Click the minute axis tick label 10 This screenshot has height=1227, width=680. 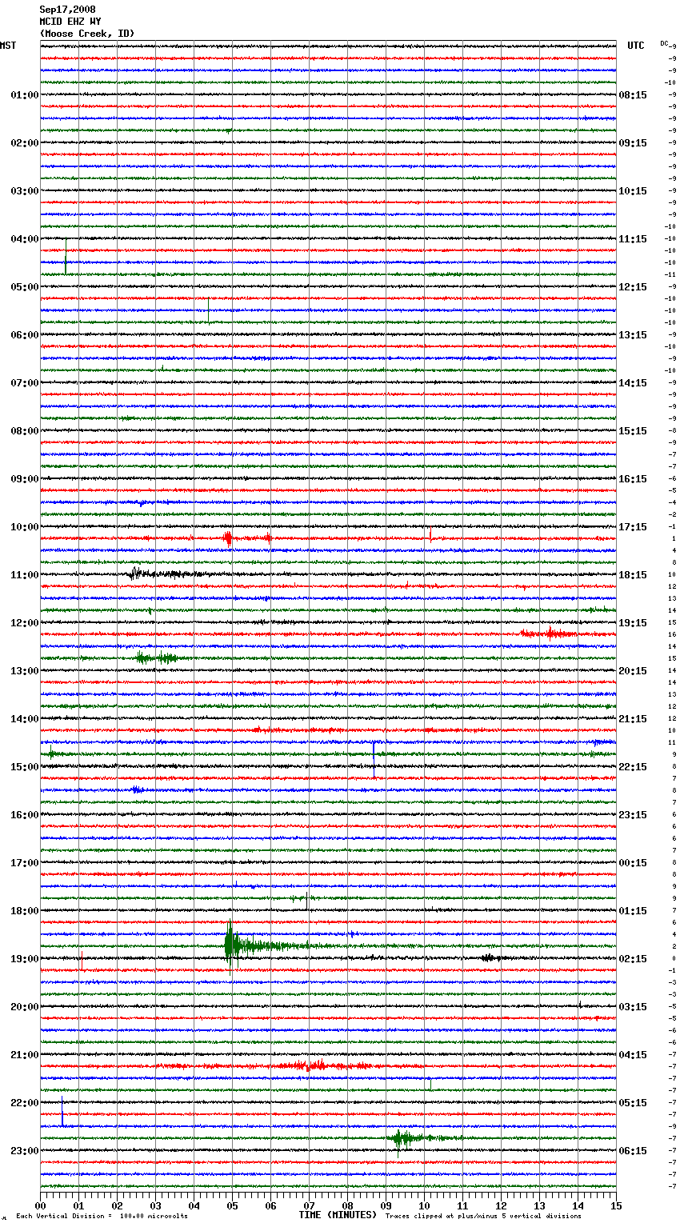[x=425, y=1205]
